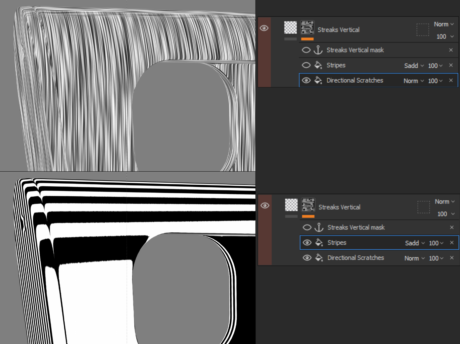460x344 pixels.
Task: Select the Streaks Vertical mask row in upper stack
Action: click(378, 50)
